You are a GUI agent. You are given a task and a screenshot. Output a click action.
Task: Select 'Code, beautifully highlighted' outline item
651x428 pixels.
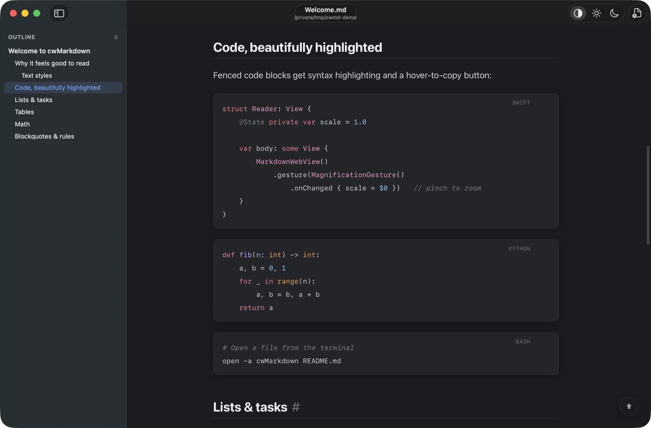pos(63,87)
